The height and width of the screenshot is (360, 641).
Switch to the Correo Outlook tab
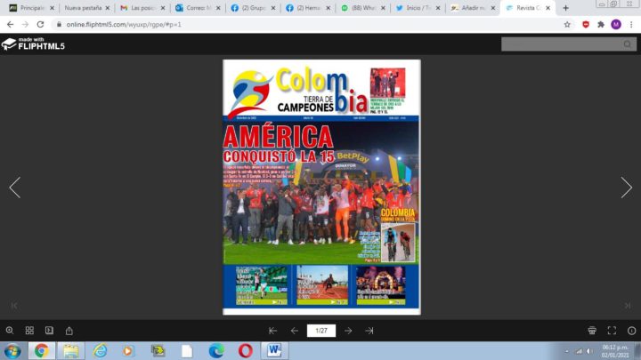pyautogui.click(x=198, y=8)
